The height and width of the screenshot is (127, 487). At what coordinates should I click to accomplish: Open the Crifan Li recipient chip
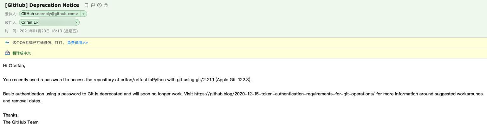[49, 22]
